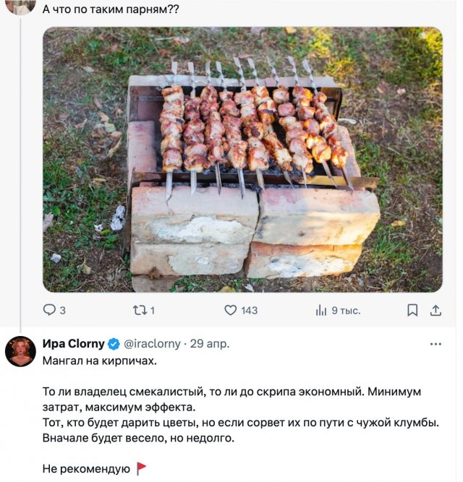Click the retweet arrows icon

click(140, 310)
